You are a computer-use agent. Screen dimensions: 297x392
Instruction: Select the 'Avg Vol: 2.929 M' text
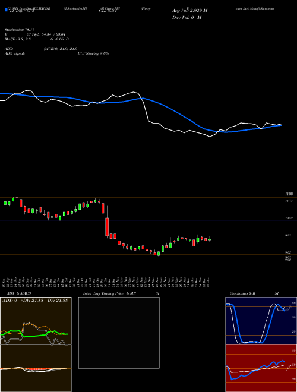click(x=189, y=11)
